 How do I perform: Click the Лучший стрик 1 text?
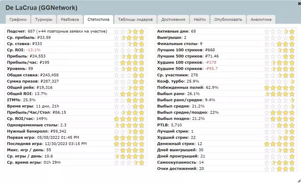tap(175, 131)
